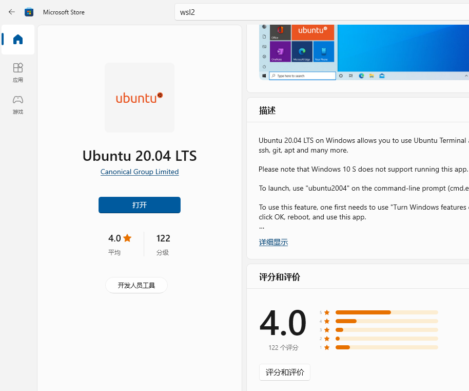The width and height of the screenshot is (469, 391).
Task: Click the Ubuntu app logo
Action: click(x=139, y=98)
